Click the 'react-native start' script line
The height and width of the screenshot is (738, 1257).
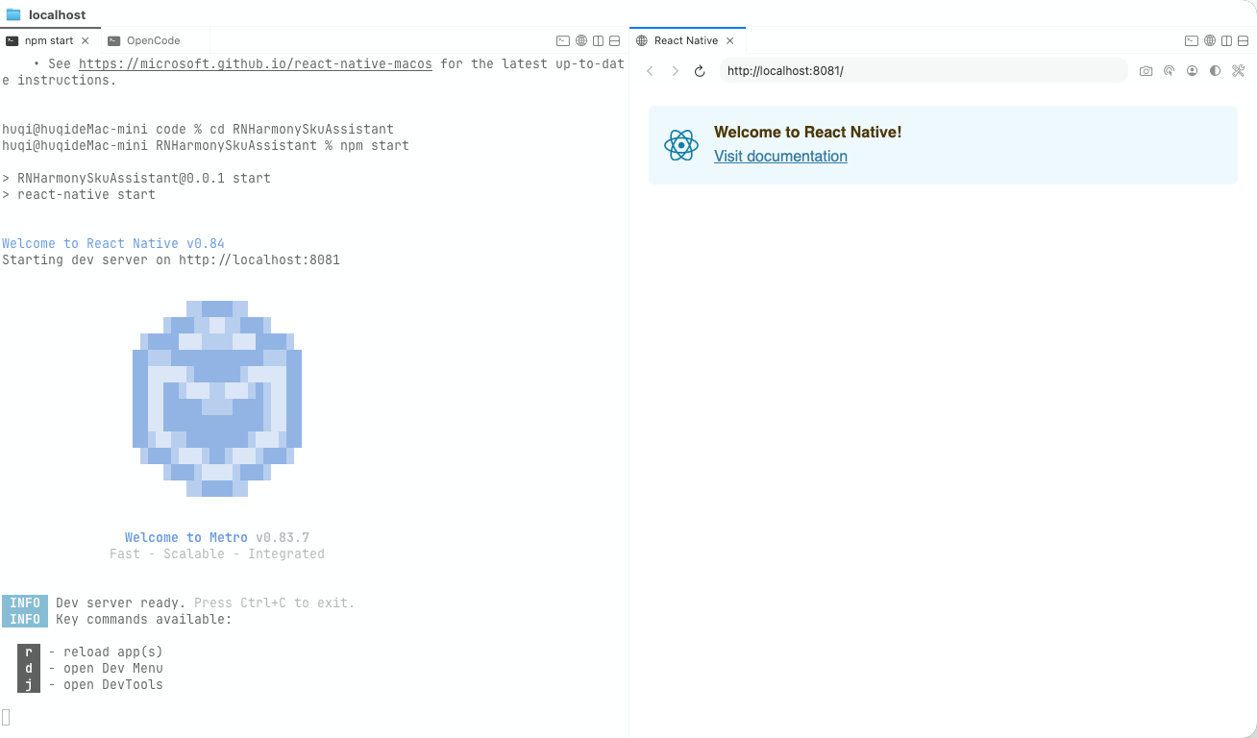point(79,194)
